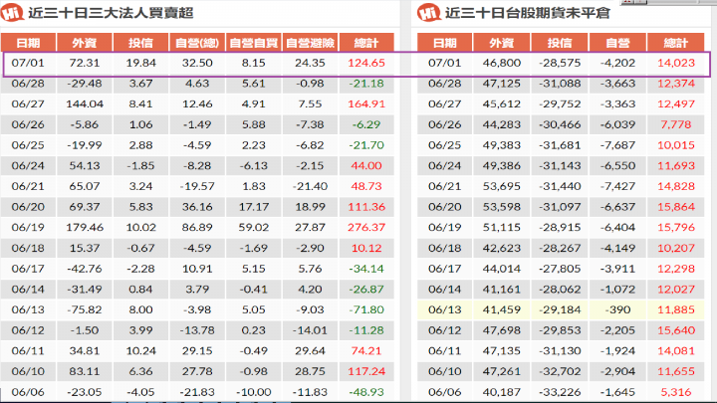
Task: Click the Hi logo beside 近三十日台股期貨未平倉
Action: (x=429, y=12)
